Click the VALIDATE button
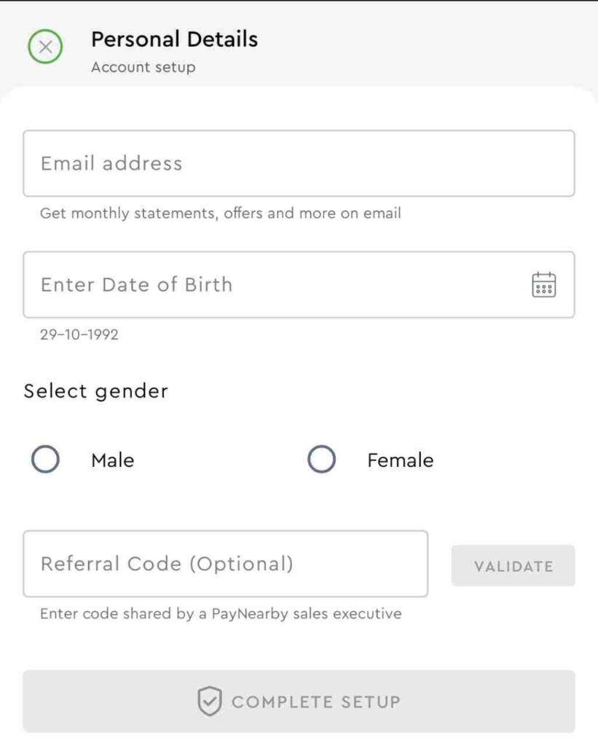Viewport: 598px width, 746px height. pos(514,565)
